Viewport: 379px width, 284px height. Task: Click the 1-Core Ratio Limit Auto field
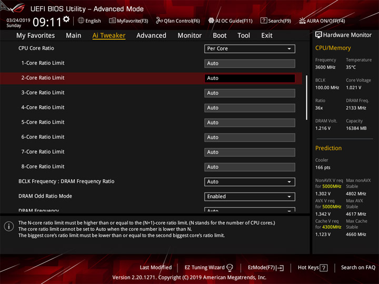tap(250, 63)
